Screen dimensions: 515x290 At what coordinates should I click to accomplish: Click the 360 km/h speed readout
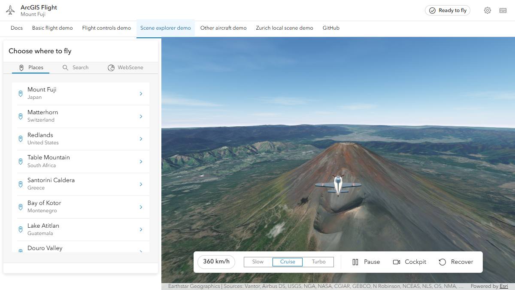(x=216, y=262)
